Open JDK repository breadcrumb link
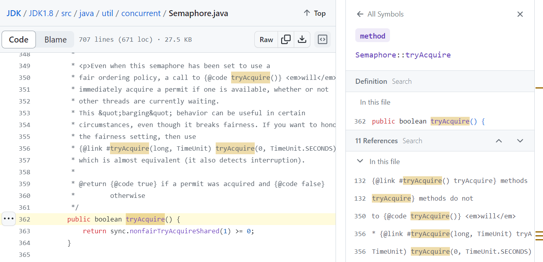This screenshot has height=262, width=543. coord(13,13)
